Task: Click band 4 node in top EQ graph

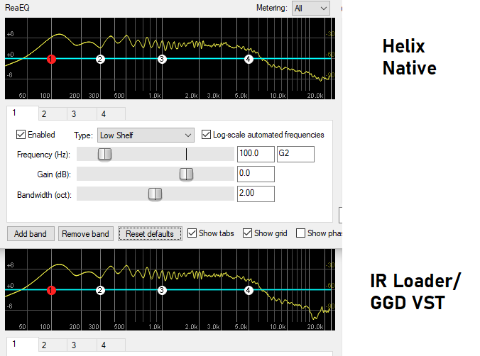Action: [248, 60]
